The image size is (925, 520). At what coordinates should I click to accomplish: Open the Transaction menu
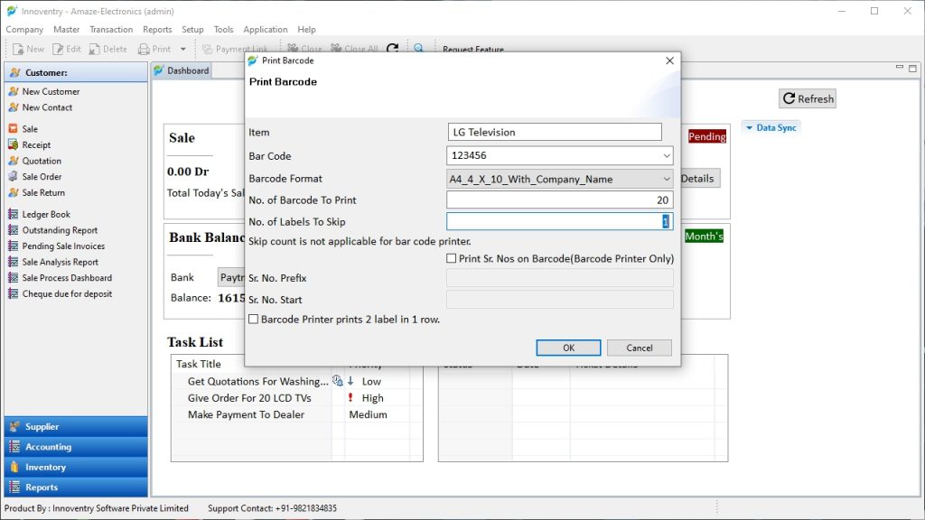[x=111, y=30]
